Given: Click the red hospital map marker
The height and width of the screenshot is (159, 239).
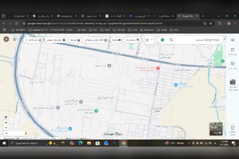Looking at the screenshot, I should coord(158,68).
